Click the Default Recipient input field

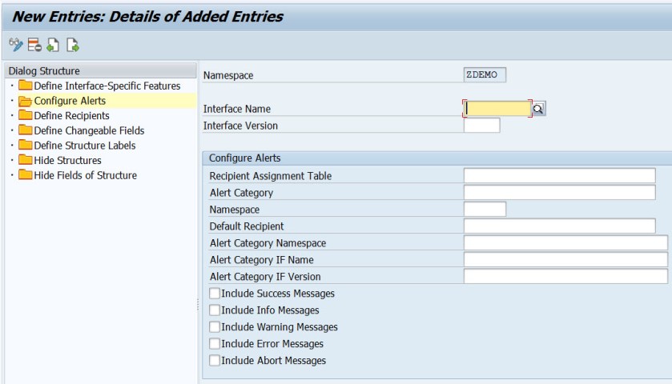[x=559, y=226]
